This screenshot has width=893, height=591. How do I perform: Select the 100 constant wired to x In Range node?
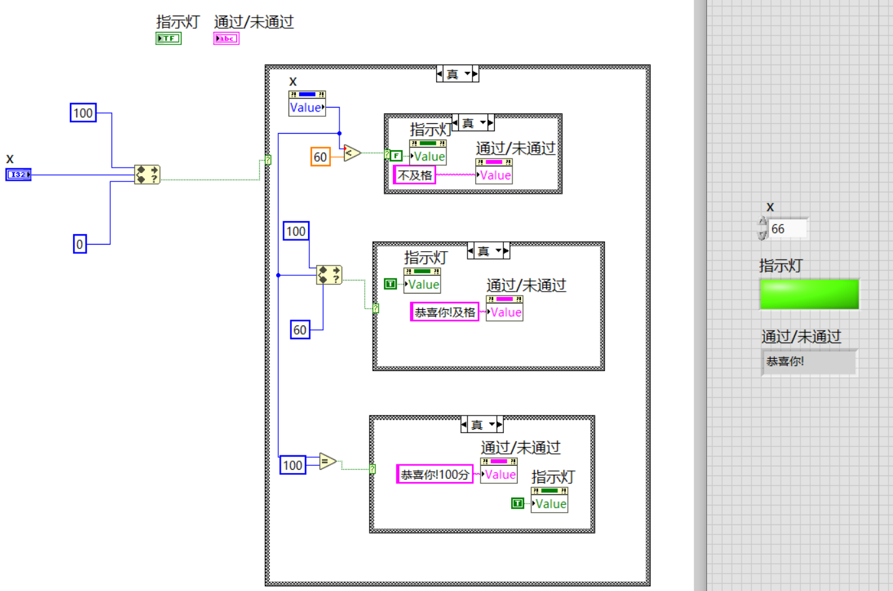pos(83,113)
